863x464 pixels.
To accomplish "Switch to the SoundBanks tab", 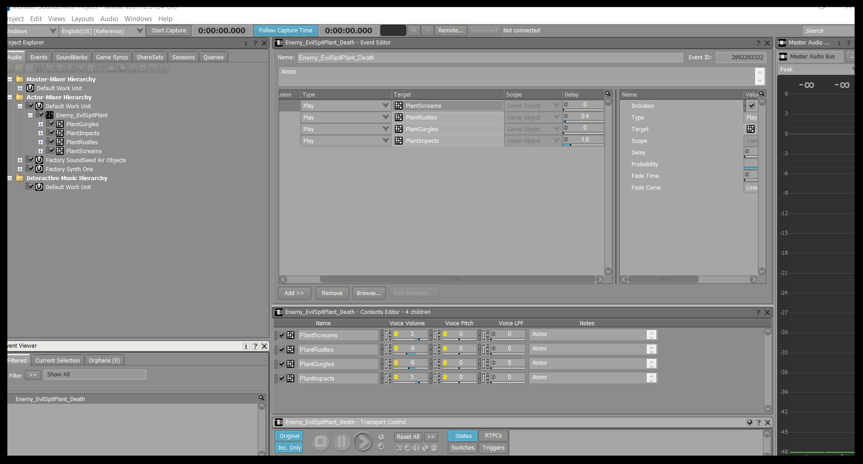I will (x=71, y=57).
